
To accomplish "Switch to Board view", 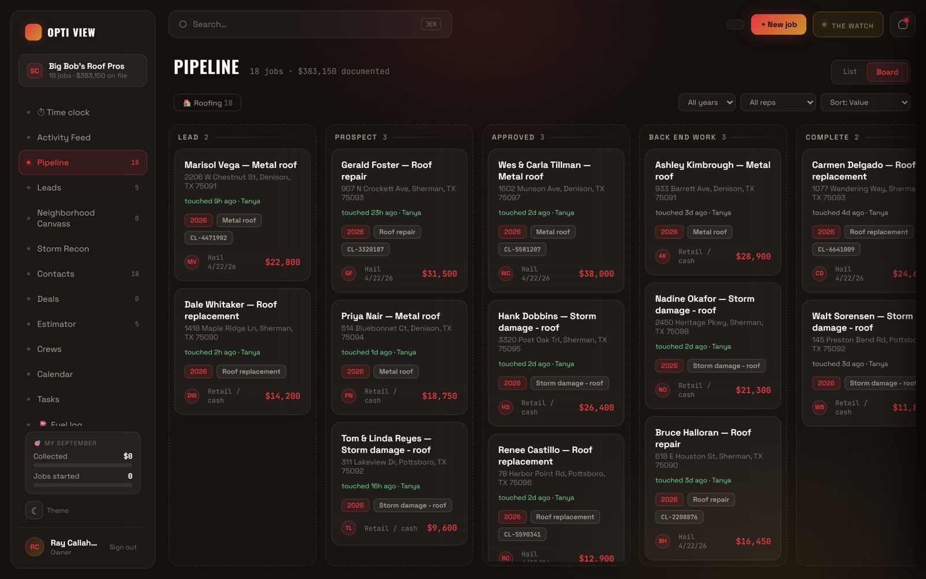I will click(887, 72).
